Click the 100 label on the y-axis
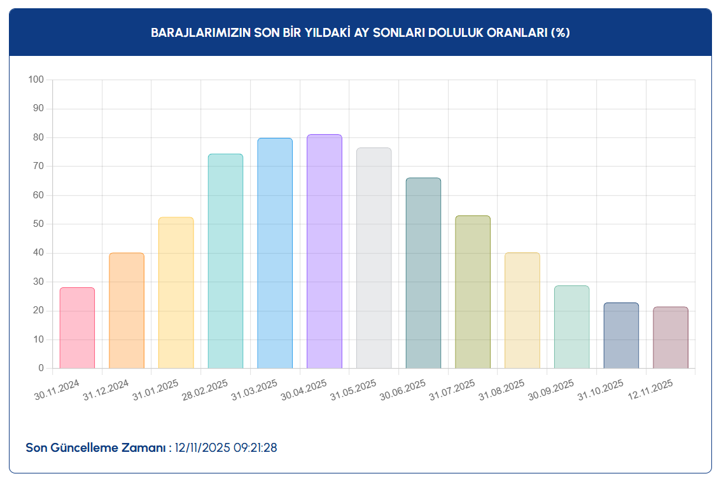 point(36,80)
